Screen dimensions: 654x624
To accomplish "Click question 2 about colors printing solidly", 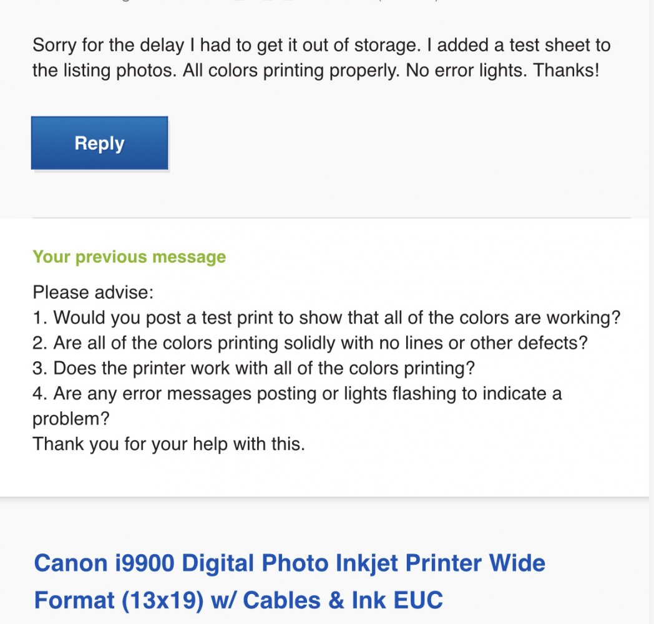I will click(310, 343).
